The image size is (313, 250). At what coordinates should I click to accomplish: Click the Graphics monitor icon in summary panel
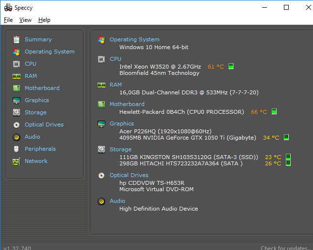point(101,124)
